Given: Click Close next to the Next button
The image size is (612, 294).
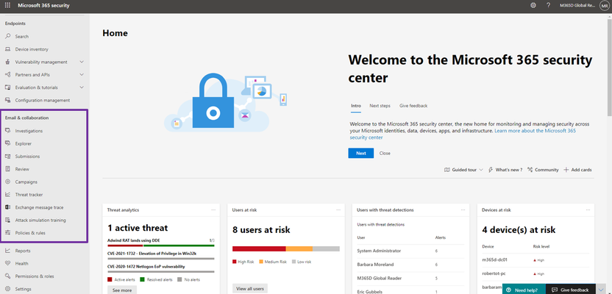Looking at the screenshot, I should 385,153.
